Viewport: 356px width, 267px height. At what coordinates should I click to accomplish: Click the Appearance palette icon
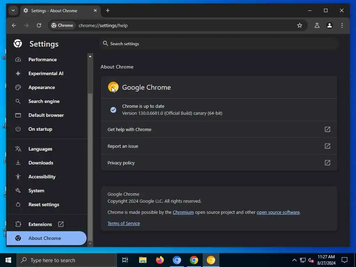coord(18,87)
